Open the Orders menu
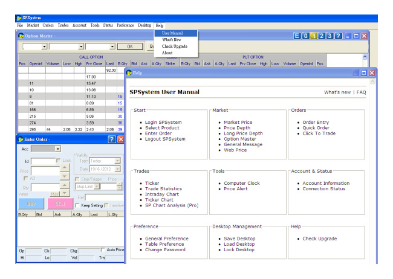The height and width of the screenshot is (279, 393). (x=48, y=25)
